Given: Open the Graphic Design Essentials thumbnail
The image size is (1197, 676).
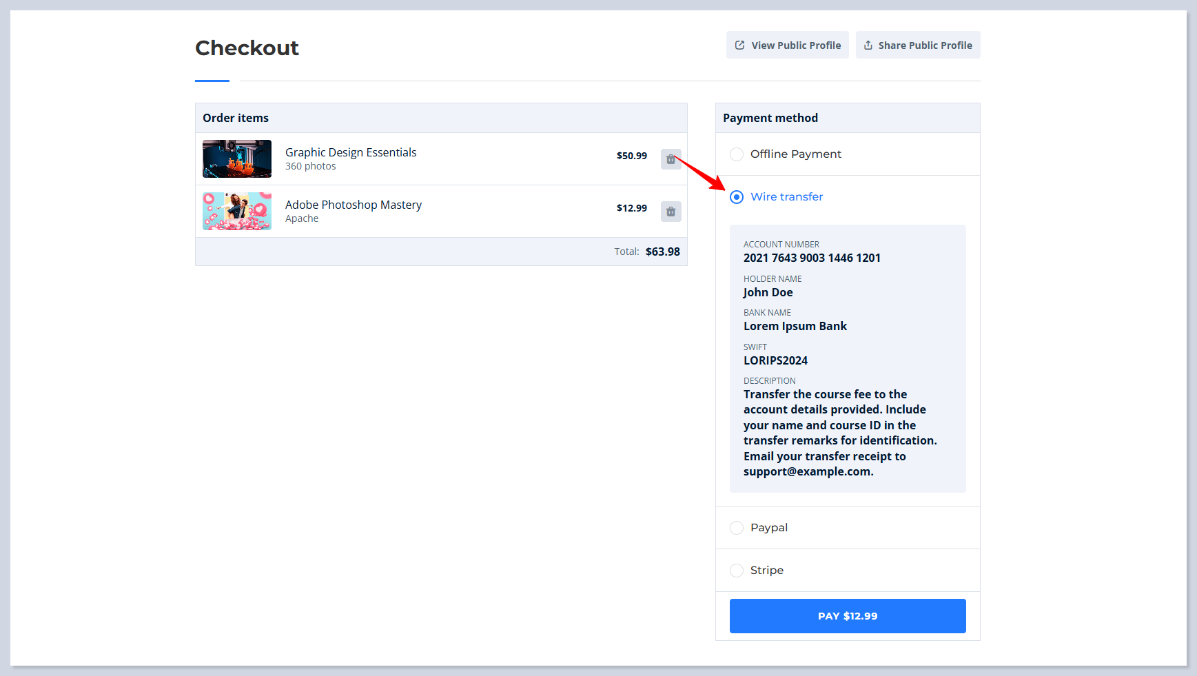Looking at the screenshot, I should [x=237, y=159].
